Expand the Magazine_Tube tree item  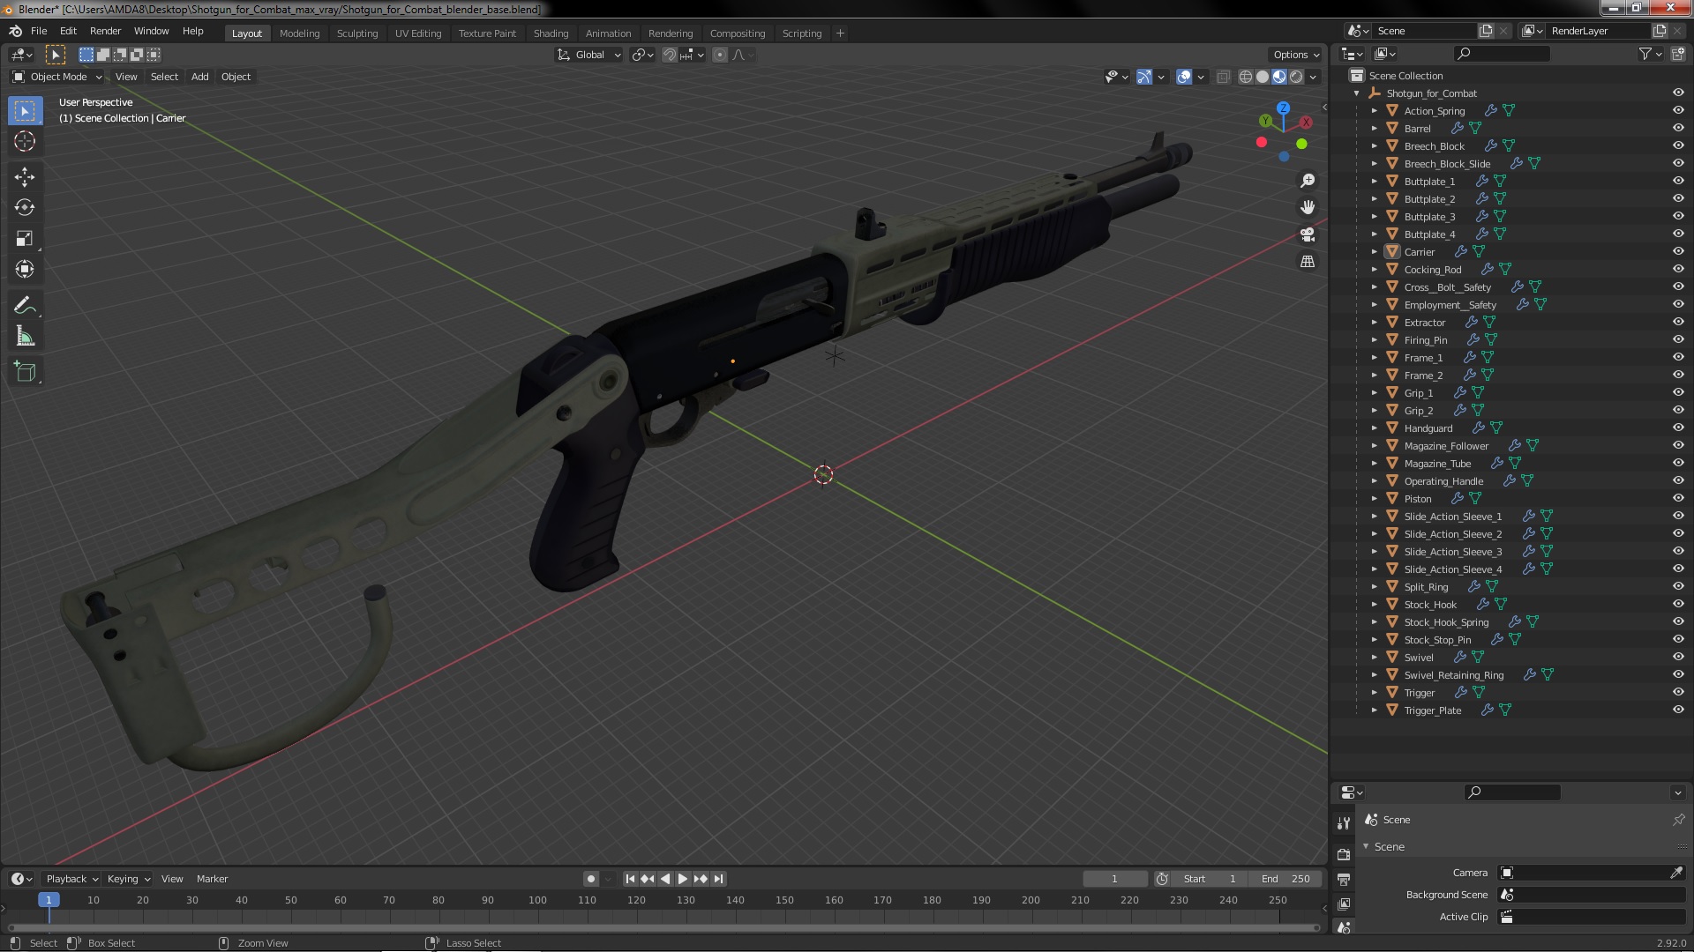[1374, 464]
